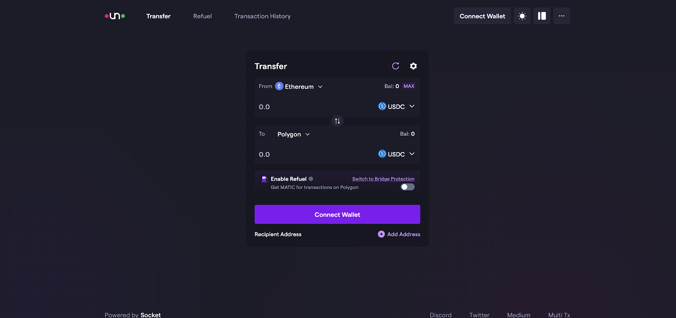This screenshot has width=676, height=318.
Task: Open the Transaction History tab
Action: click(x=263, y=16)
